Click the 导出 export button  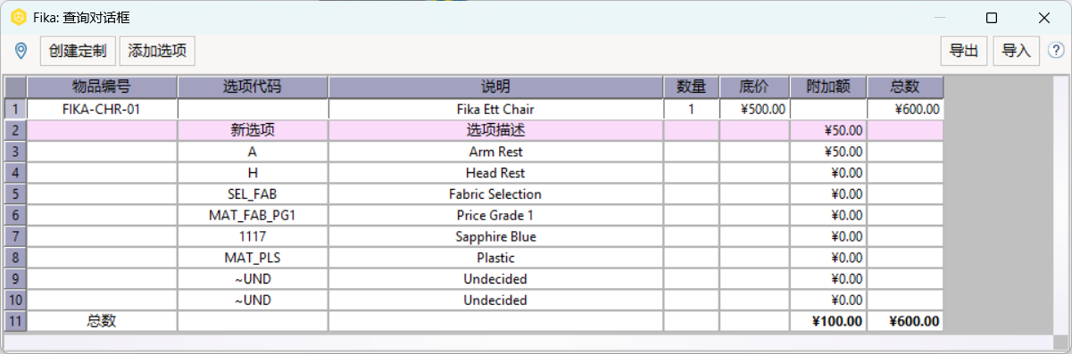click(964, 51)
